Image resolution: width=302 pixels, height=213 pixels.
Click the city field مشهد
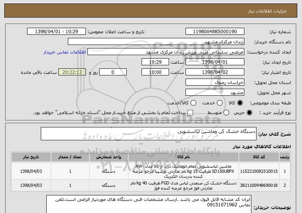pyautogui.click(x=215, y=93)
